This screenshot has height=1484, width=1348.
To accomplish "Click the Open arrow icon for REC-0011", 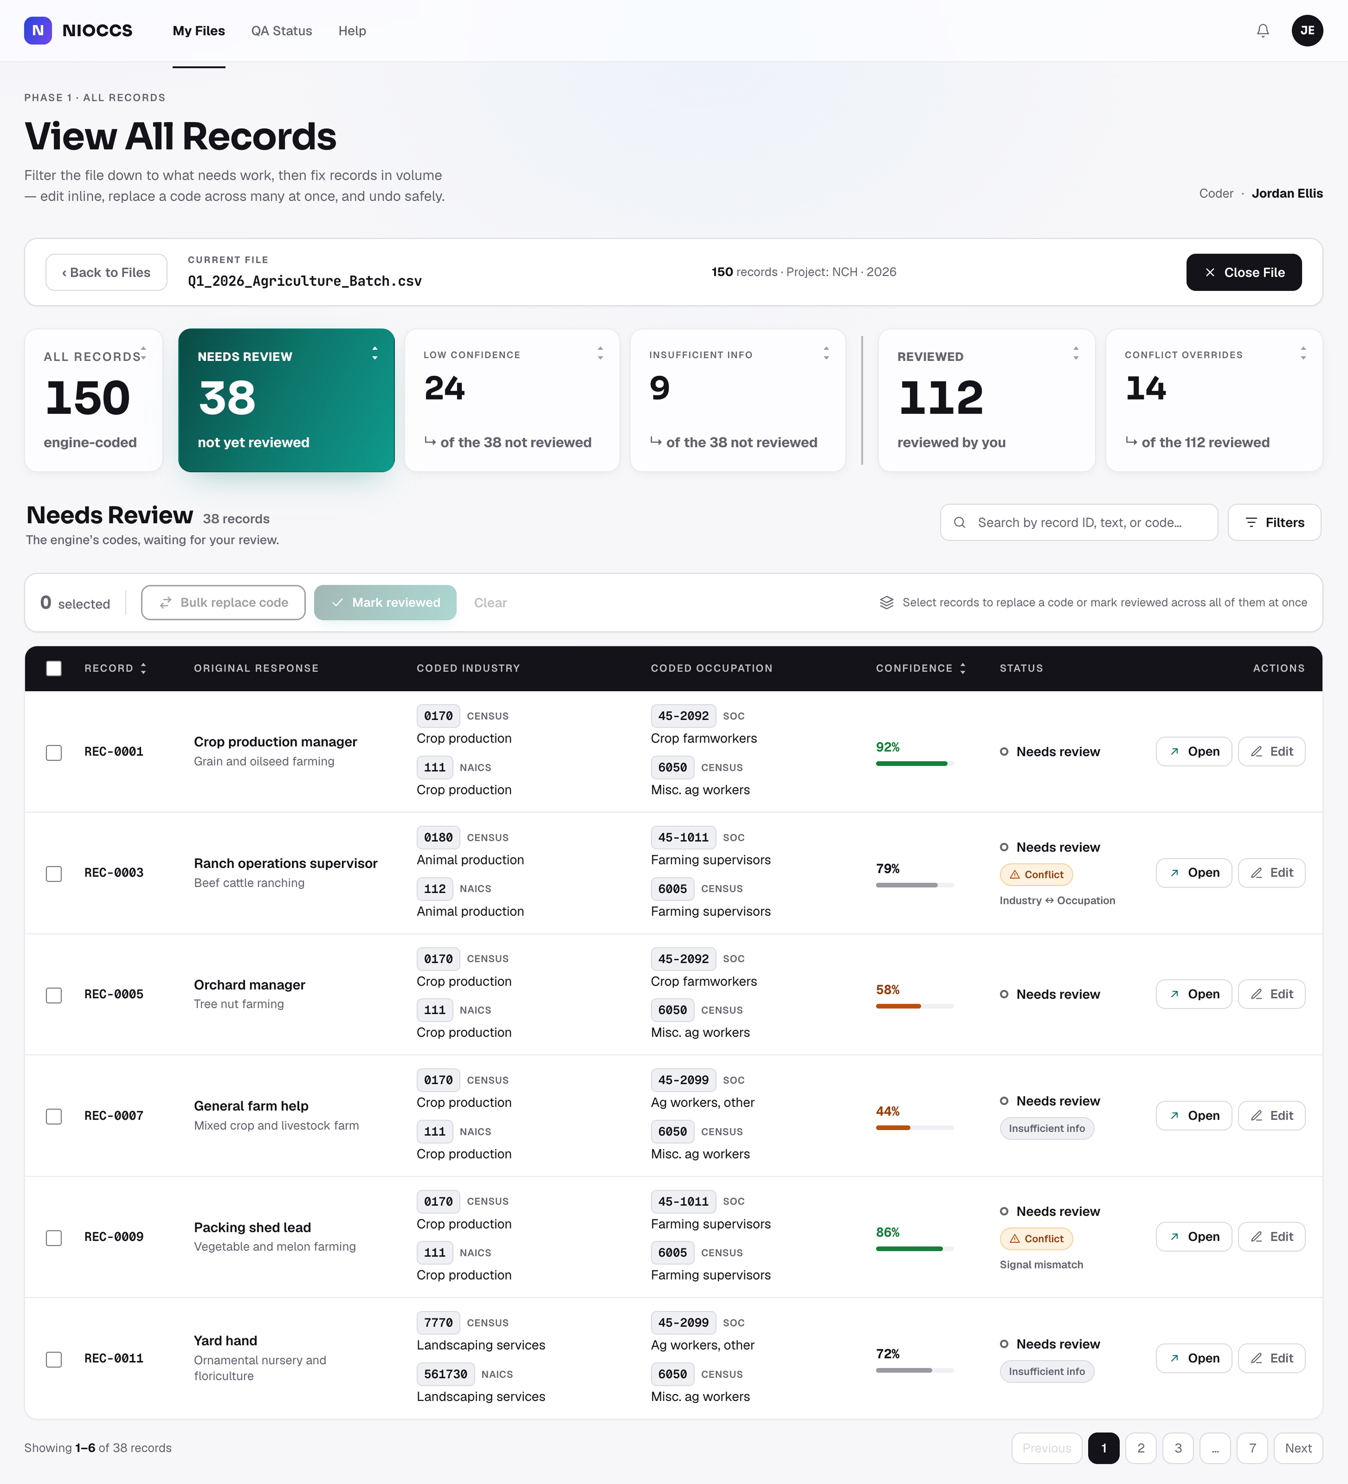I will pyautogui.click(x=1174, y=1358).
